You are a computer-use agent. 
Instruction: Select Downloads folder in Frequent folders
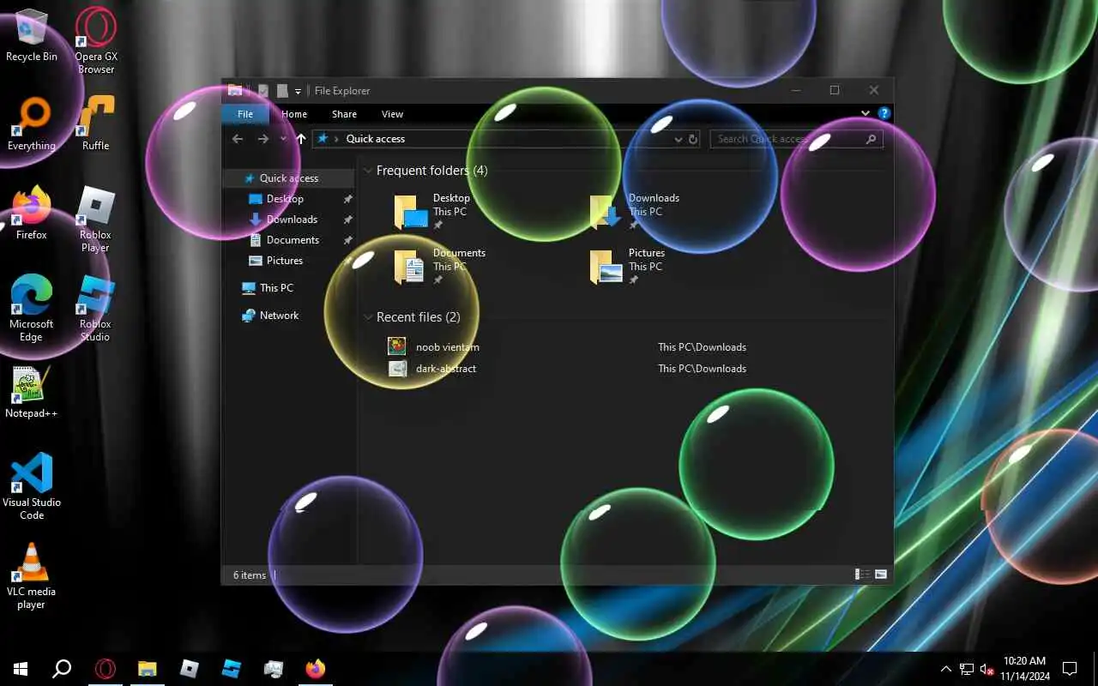[x=636, y=211]
